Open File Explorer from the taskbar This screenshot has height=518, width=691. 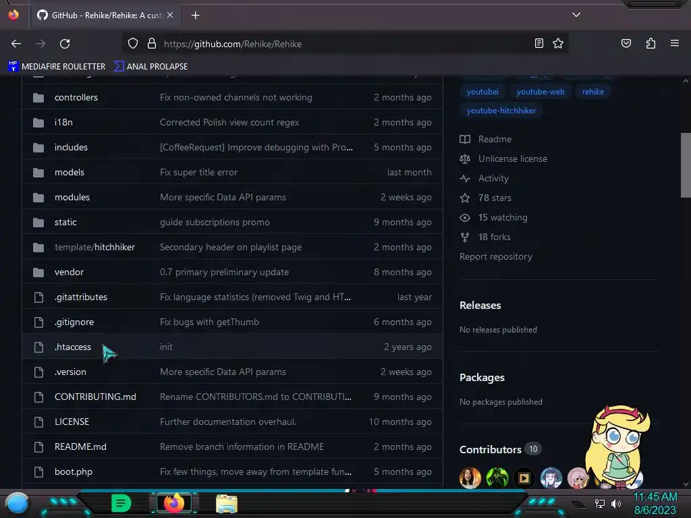(227, 503)
